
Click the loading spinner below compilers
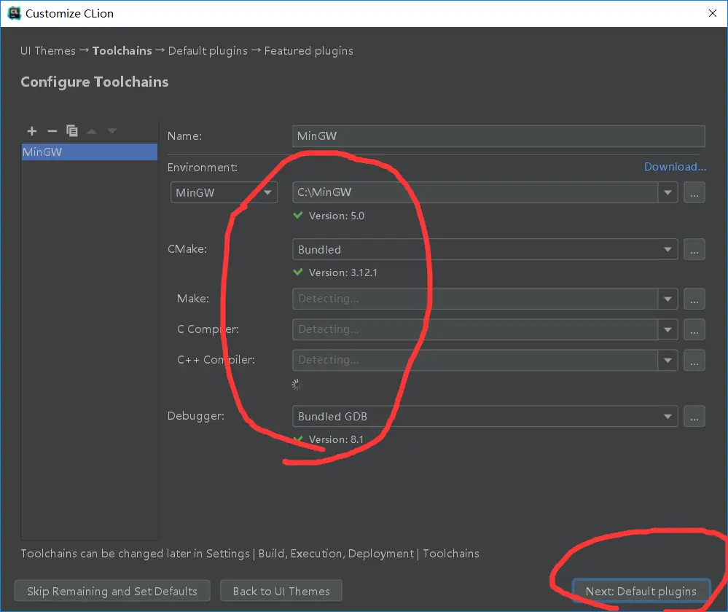click(297, 385)
